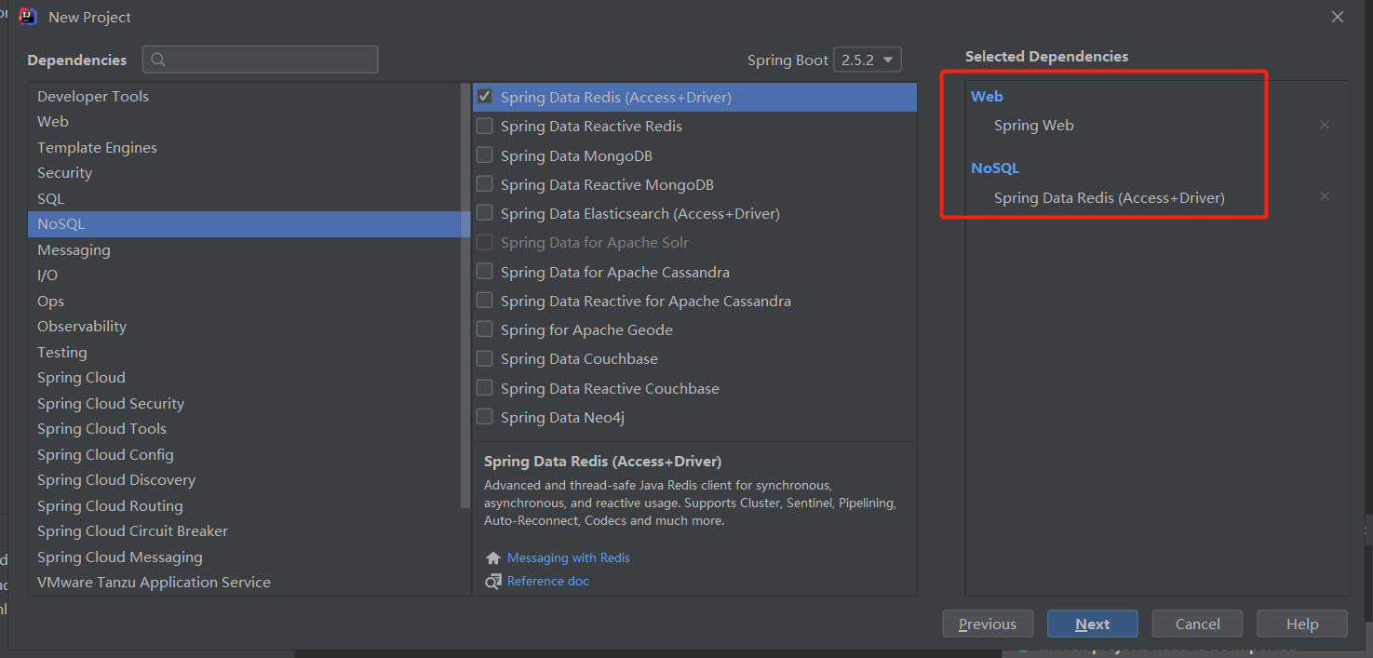Select Spring Cloud Routing category
Image resolution: width=1373 pixels, height=658 pixels.
pos(244,505)
